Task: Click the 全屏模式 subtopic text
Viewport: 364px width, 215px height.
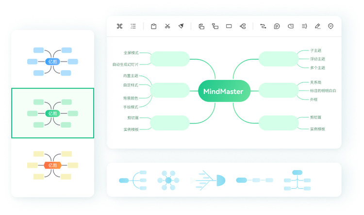Action: pos(131,53)
